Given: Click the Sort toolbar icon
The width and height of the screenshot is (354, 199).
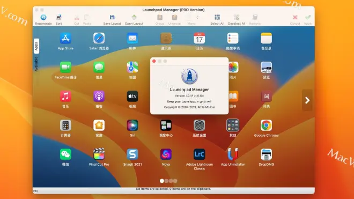Looking at the screenshot, I should tap(58, 17).
